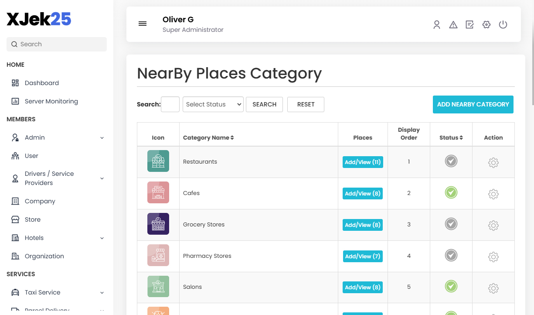Open site settings via the gear icon
The height and width of the screenshot is (315, 534).
pos(486,24)
